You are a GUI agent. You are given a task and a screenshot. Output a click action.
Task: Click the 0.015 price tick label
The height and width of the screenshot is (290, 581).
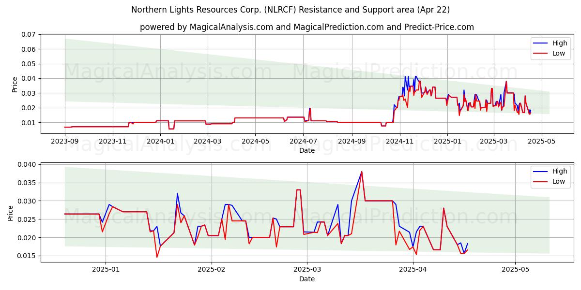click(27, 256)
